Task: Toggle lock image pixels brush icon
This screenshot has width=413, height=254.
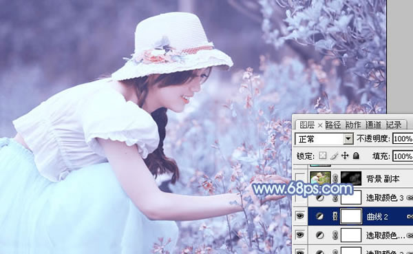Action: click(334, 156)
